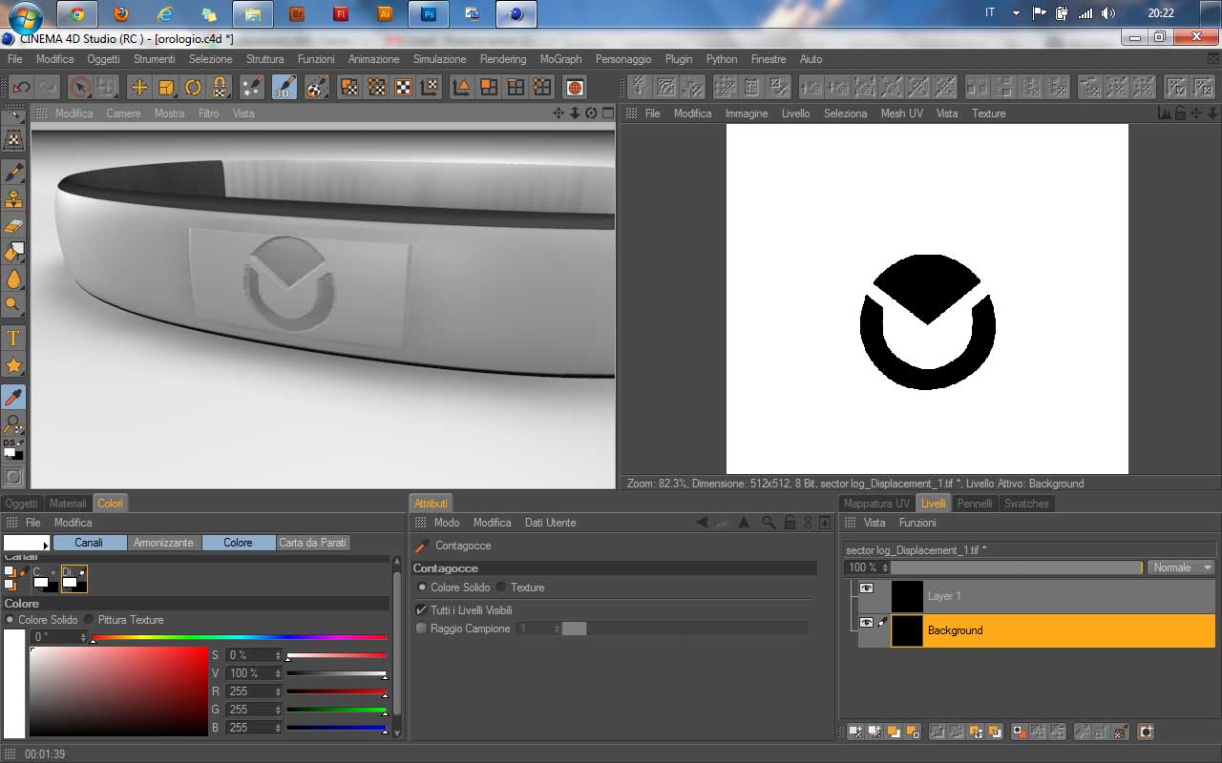Click the back arrow in Attributi panel
The image size is (1222, 763).
[x=703, y=523]
